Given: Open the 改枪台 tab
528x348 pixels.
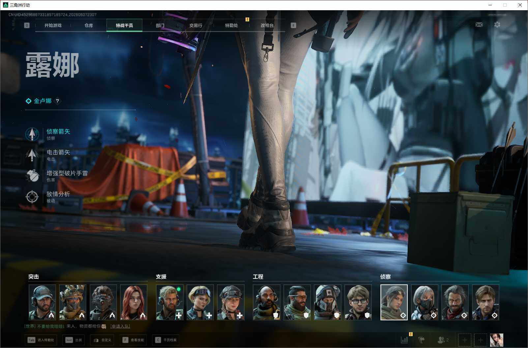Looking at the screenshot, I should pyautogui.click(x=267, y=25).
